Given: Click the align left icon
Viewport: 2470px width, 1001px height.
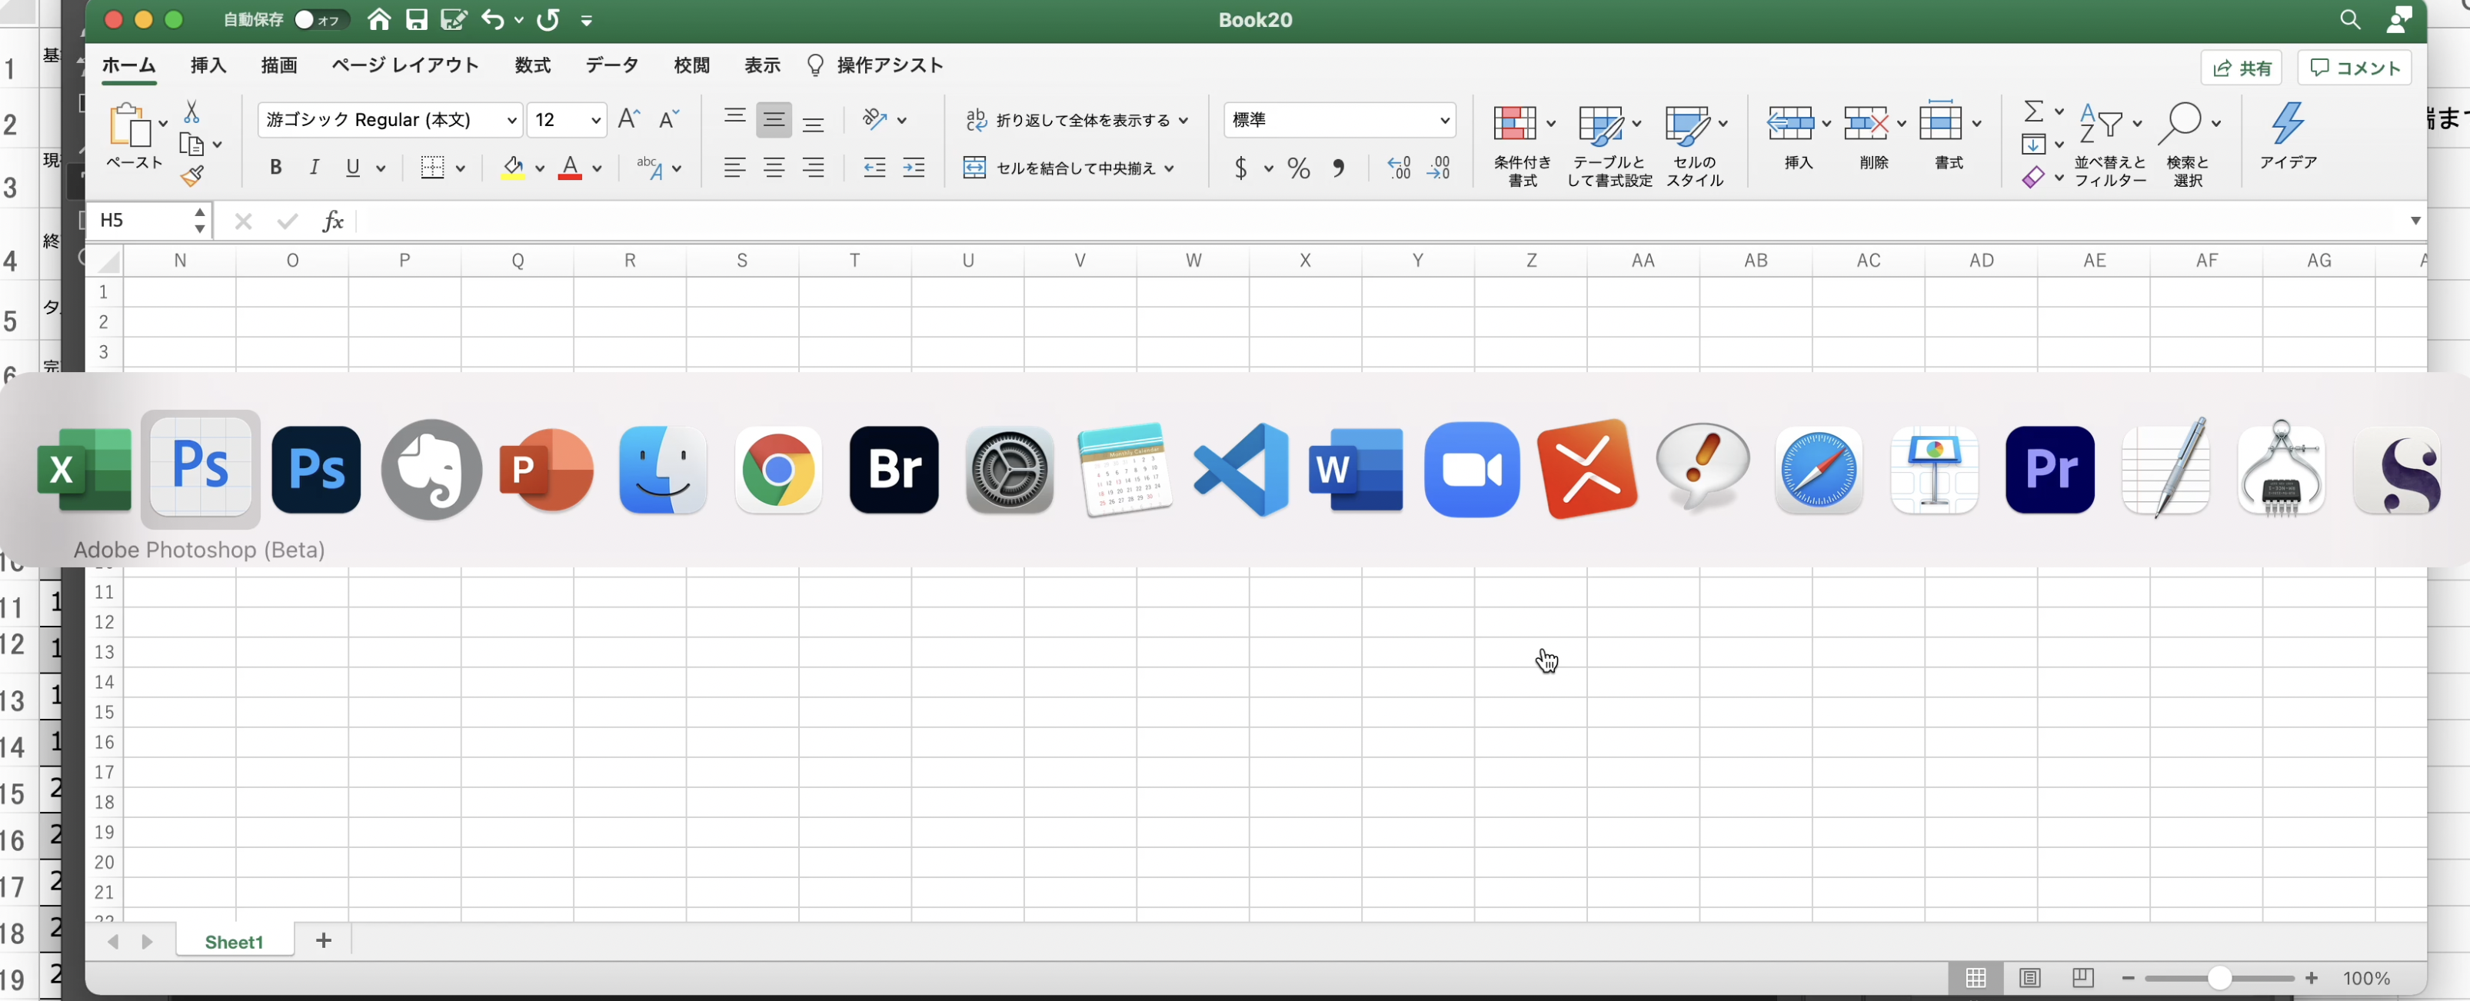Looking at the screenshot, I should click(734, 168).
